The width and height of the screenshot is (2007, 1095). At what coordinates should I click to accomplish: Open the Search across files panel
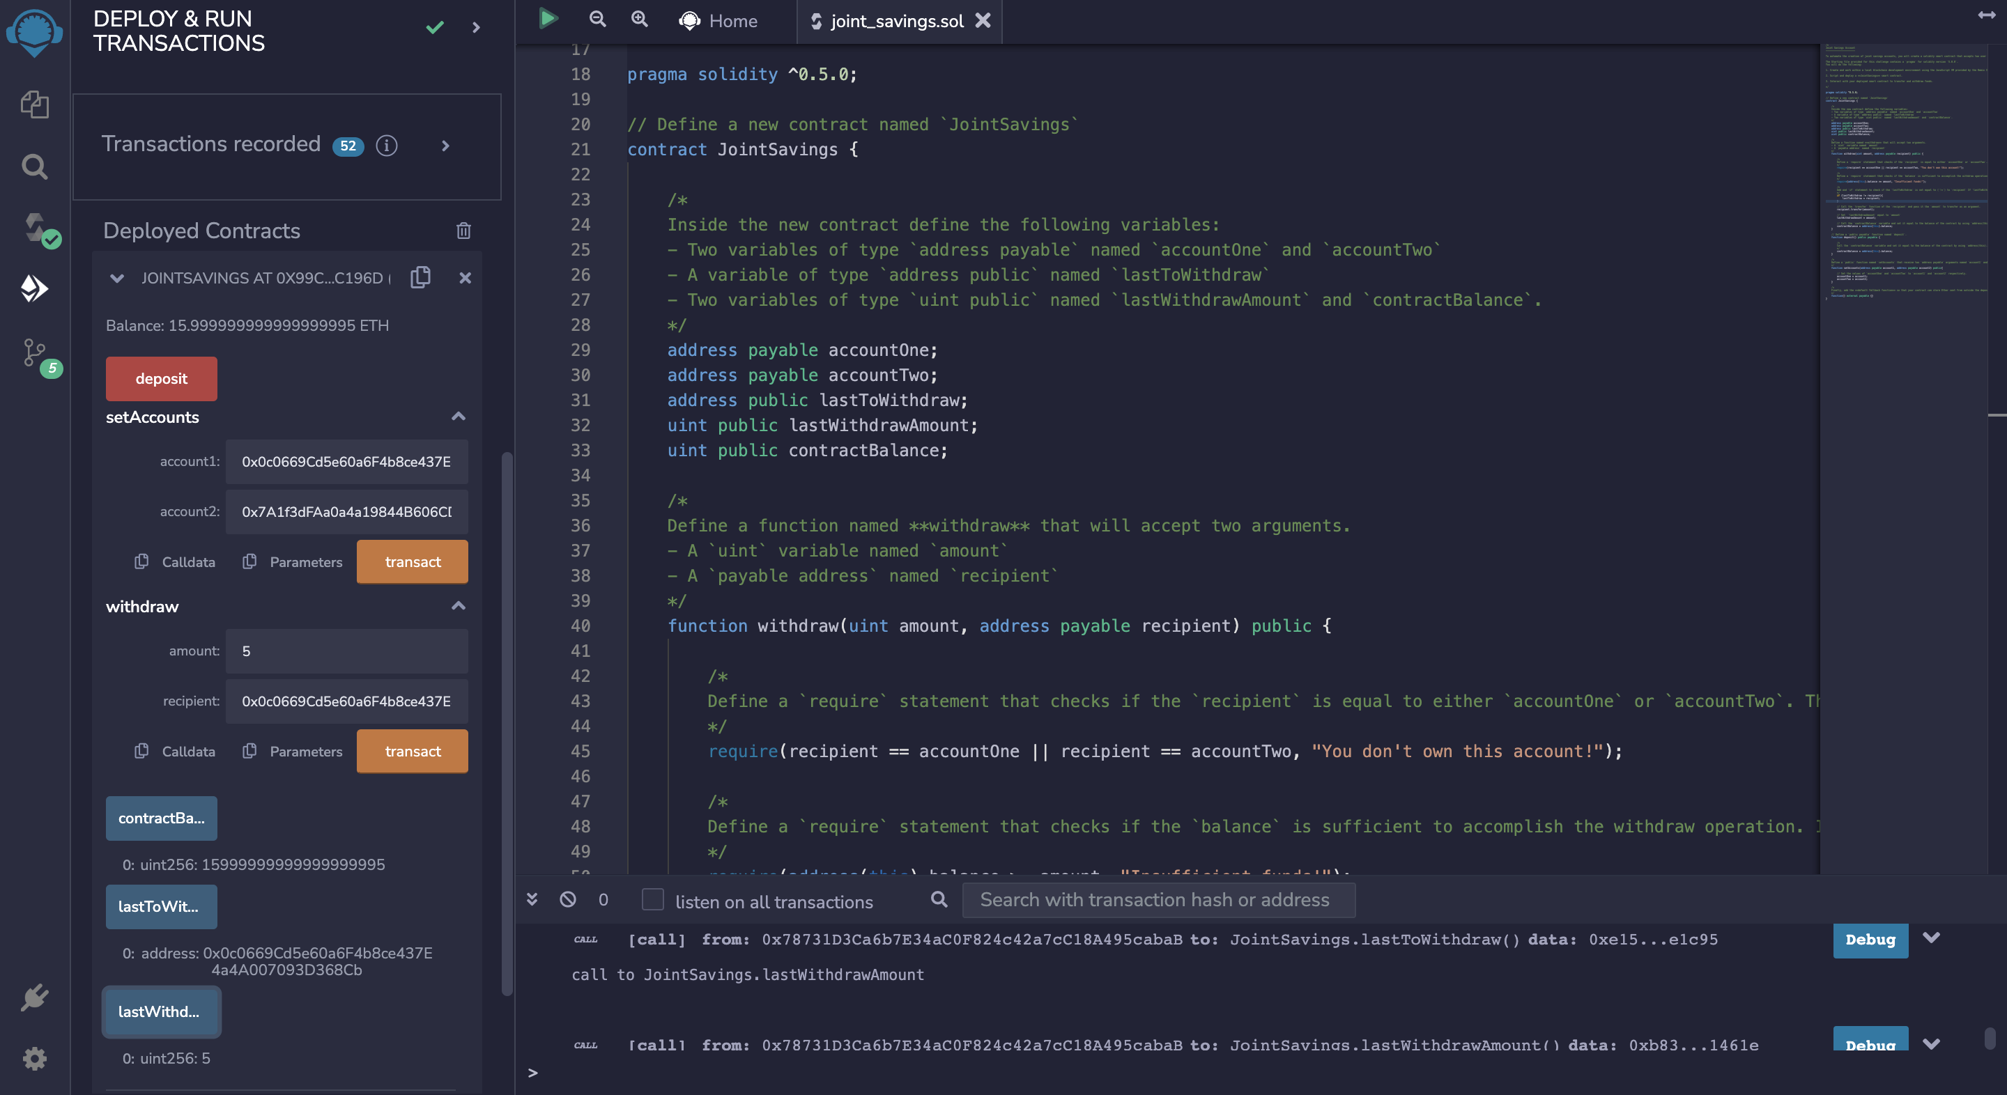click(x=35, y=166)
